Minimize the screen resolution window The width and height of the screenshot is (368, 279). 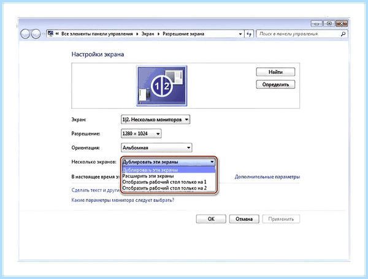coord(316,24)
